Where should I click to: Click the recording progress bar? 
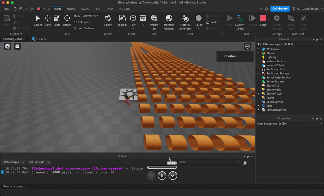pyautogui.click(x=162, y=167)
